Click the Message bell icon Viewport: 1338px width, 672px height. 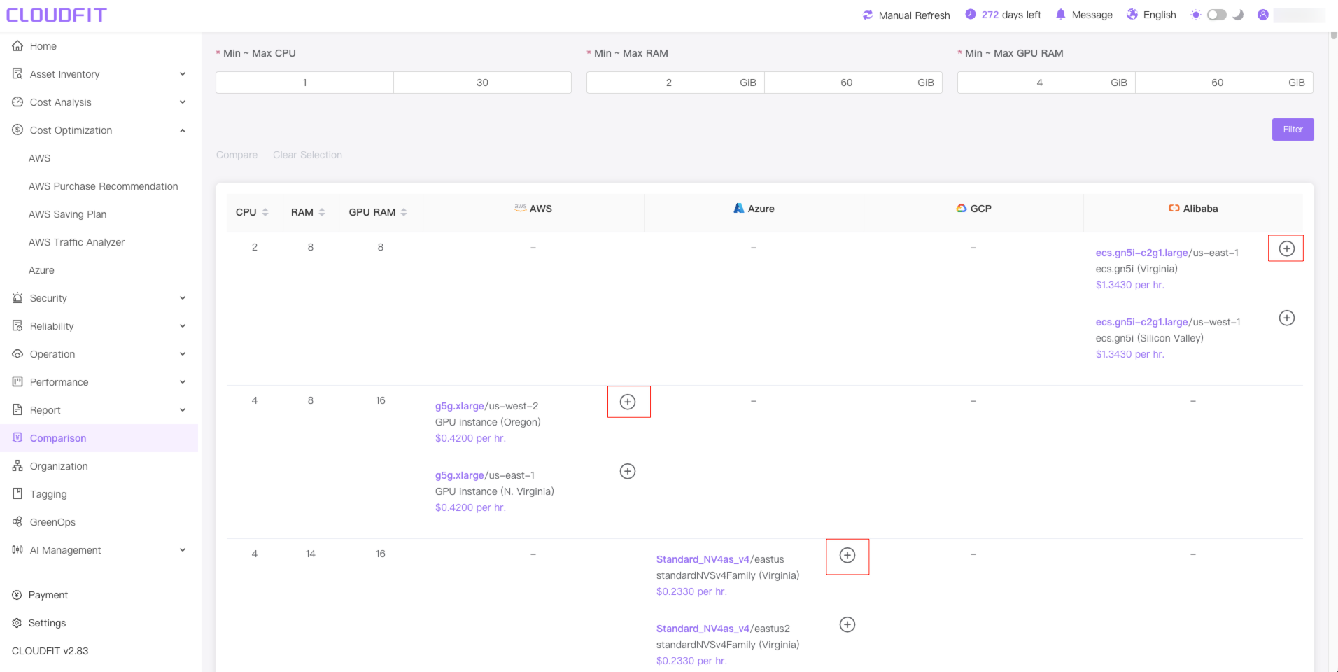pos(1061,14)
